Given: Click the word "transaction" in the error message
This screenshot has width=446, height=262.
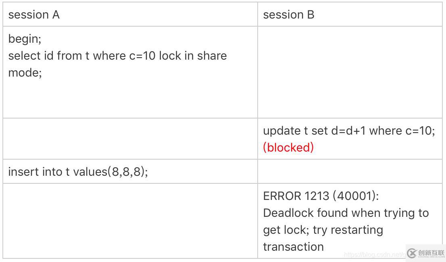Looking at the screenshot, I should pyautogui.click(x=293, y=247).
